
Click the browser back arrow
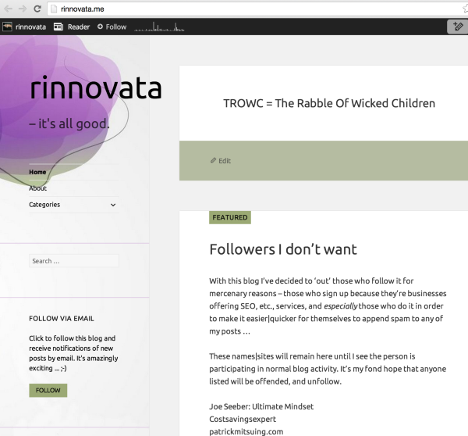(7, 9)
